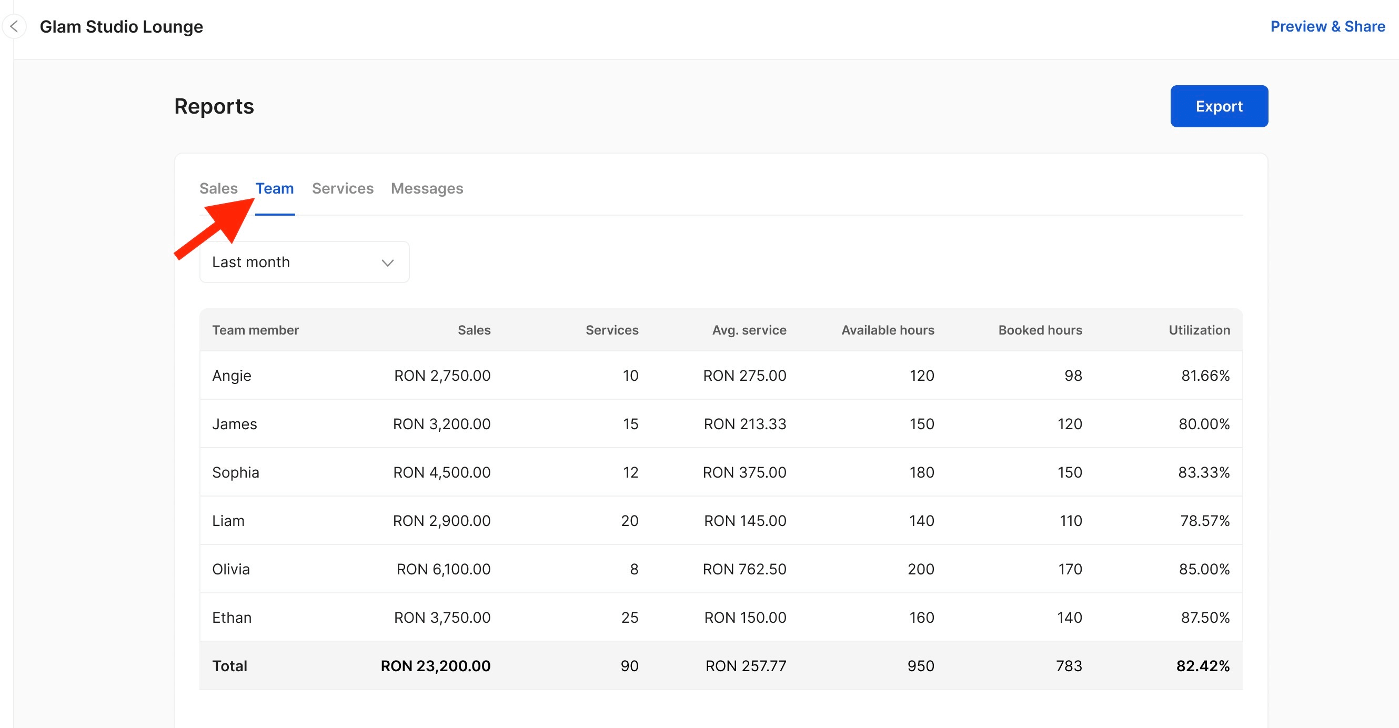Open the Last month period dropdown

click(304, 262)
